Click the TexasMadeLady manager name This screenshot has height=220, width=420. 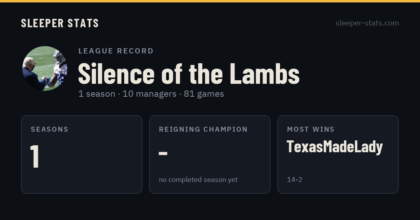tap(335, 147)
